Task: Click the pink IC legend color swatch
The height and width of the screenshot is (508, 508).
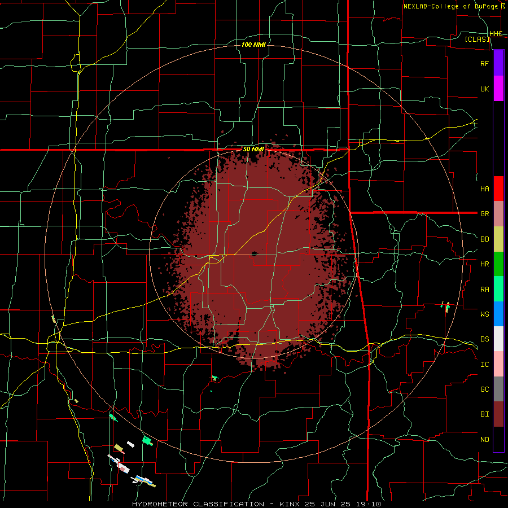Action: click(x=498, y=364)
